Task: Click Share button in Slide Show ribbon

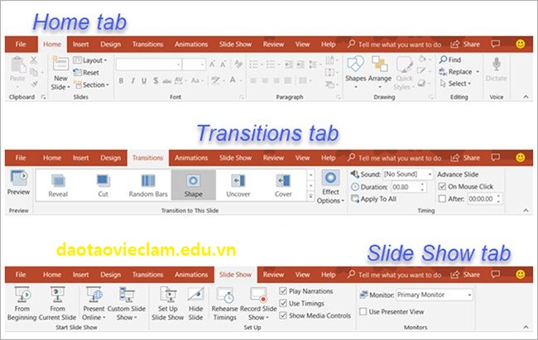Action: (x=465, y=275)
